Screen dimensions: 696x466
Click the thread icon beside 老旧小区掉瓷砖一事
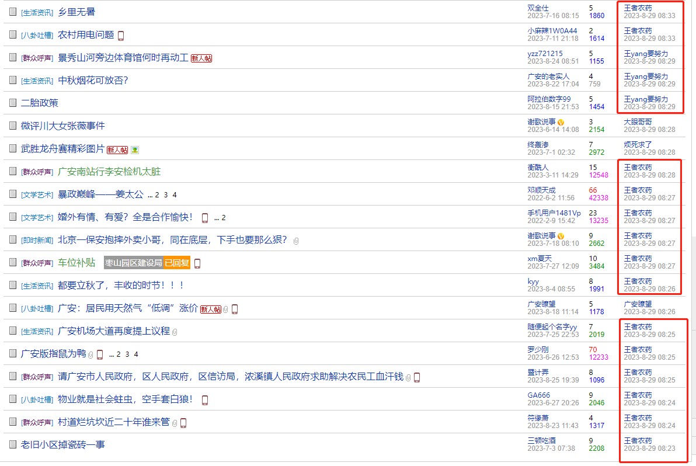[x=13, y=444]
